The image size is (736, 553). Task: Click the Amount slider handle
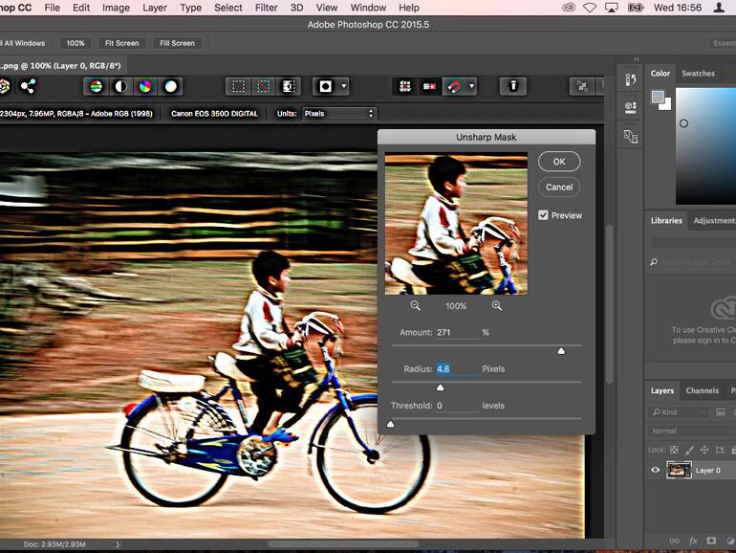tap(561, 351)
